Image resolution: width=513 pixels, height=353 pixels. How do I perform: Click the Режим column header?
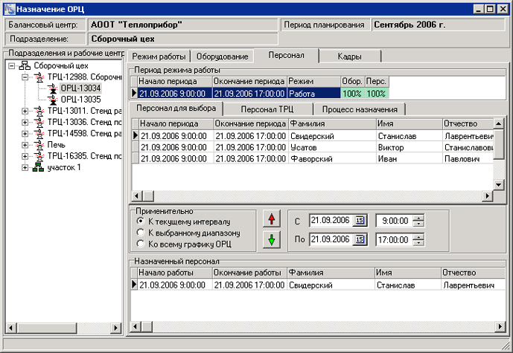tap(313, 81)
